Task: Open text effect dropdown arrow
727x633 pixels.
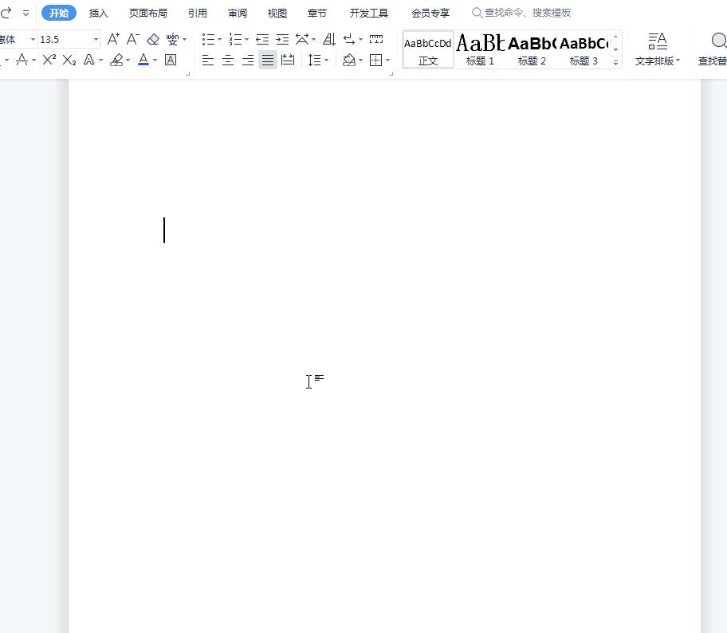Action: click(x=100, y=60)
